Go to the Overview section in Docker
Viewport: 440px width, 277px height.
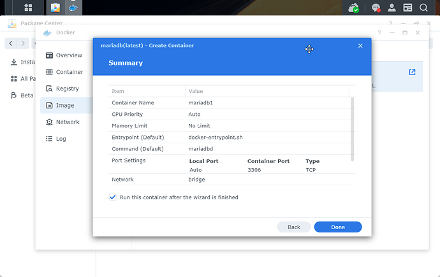(64, 55)
